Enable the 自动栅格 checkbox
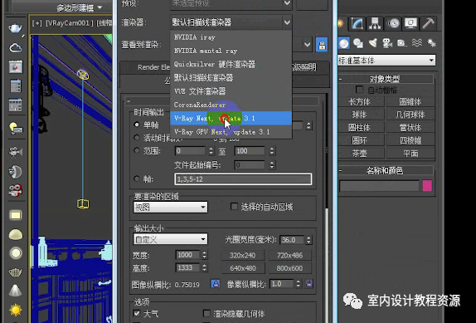 [x=359, y=90]
